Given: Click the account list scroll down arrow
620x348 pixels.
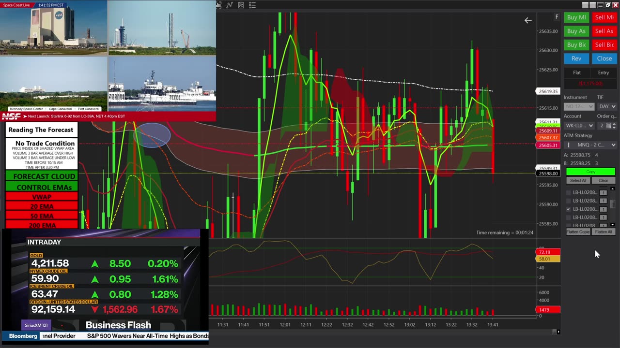Looking at the screenshot, I should click(x=613, y=225).
